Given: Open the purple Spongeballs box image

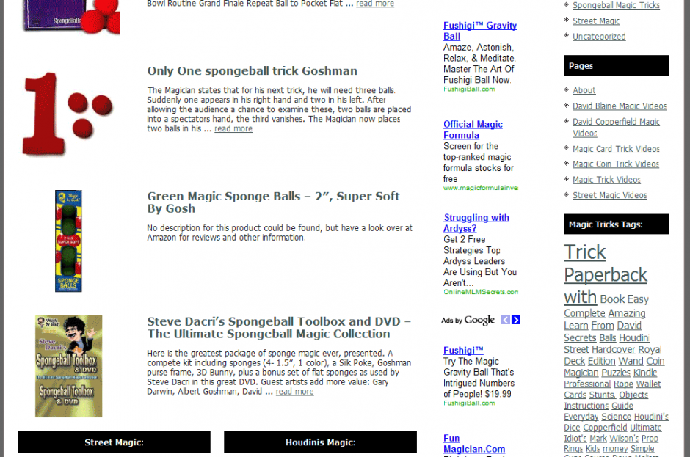Looking at the screenshot, I should coord(70,17).
